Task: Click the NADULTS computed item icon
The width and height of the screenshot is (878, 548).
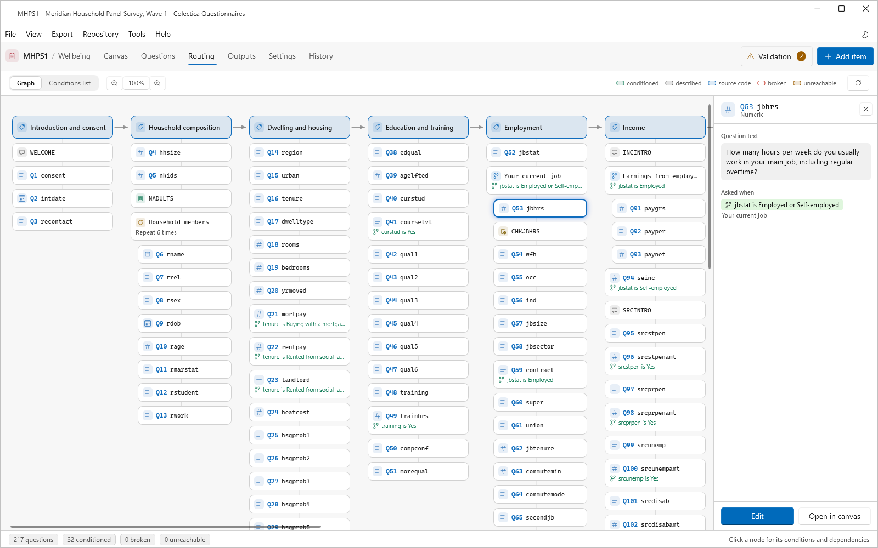Action: pyautogui.click(x=140, y=198)
